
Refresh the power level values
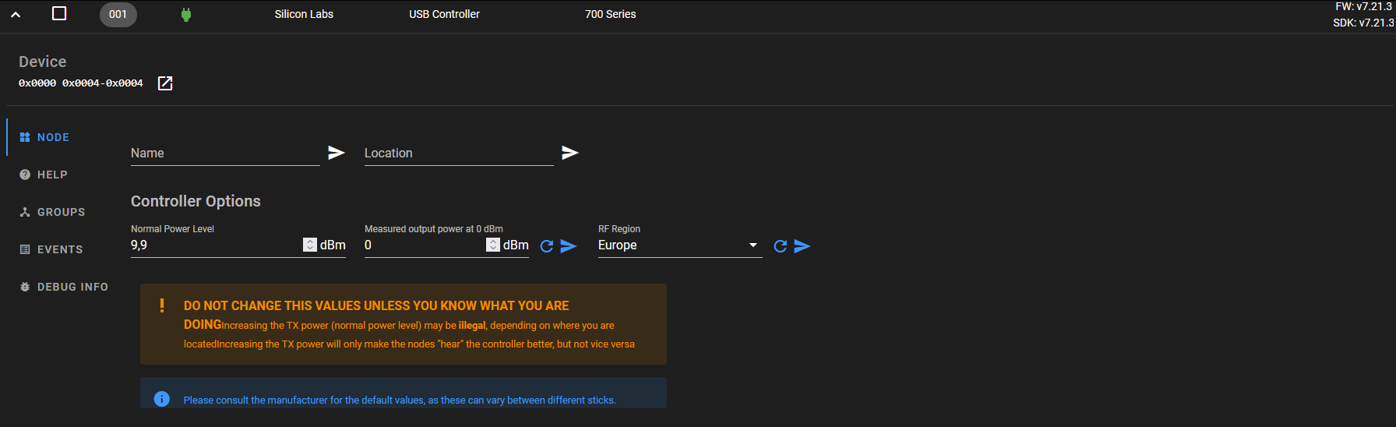[x=547, y=246]
